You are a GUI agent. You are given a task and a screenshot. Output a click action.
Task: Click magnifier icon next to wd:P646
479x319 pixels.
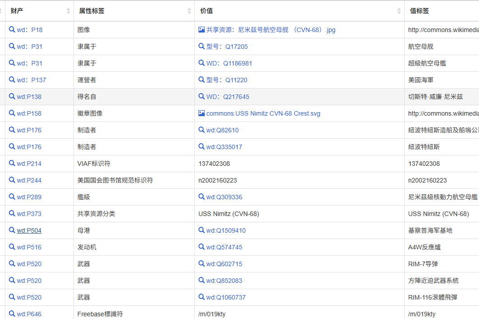pyautogui.click(x=12, y=314)
